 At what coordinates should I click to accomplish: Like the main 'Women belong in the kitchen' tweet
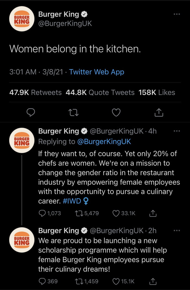[x=116, y=112]
